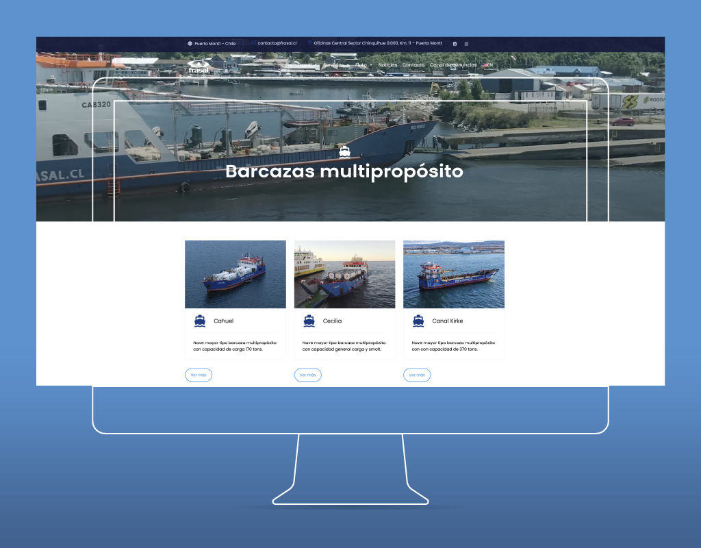Viewport: 701px width, 548px height.
Task: Click the ship icon beside Cahuel
Action: 200,321
